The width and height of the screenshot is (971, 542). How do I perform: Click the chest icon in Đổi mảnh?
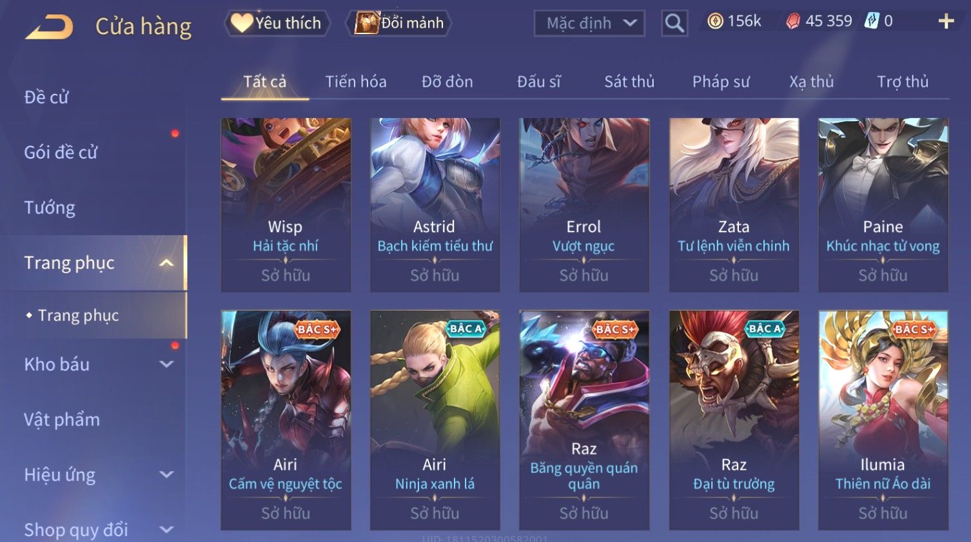(x=366, y=23)
